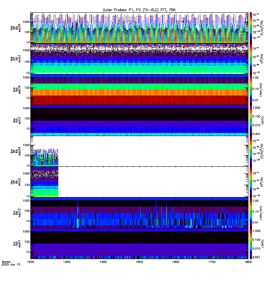Click the partial data block in thc scm3 panel
Viewport: 265px width, 282px height.
(x=45, y=182)
